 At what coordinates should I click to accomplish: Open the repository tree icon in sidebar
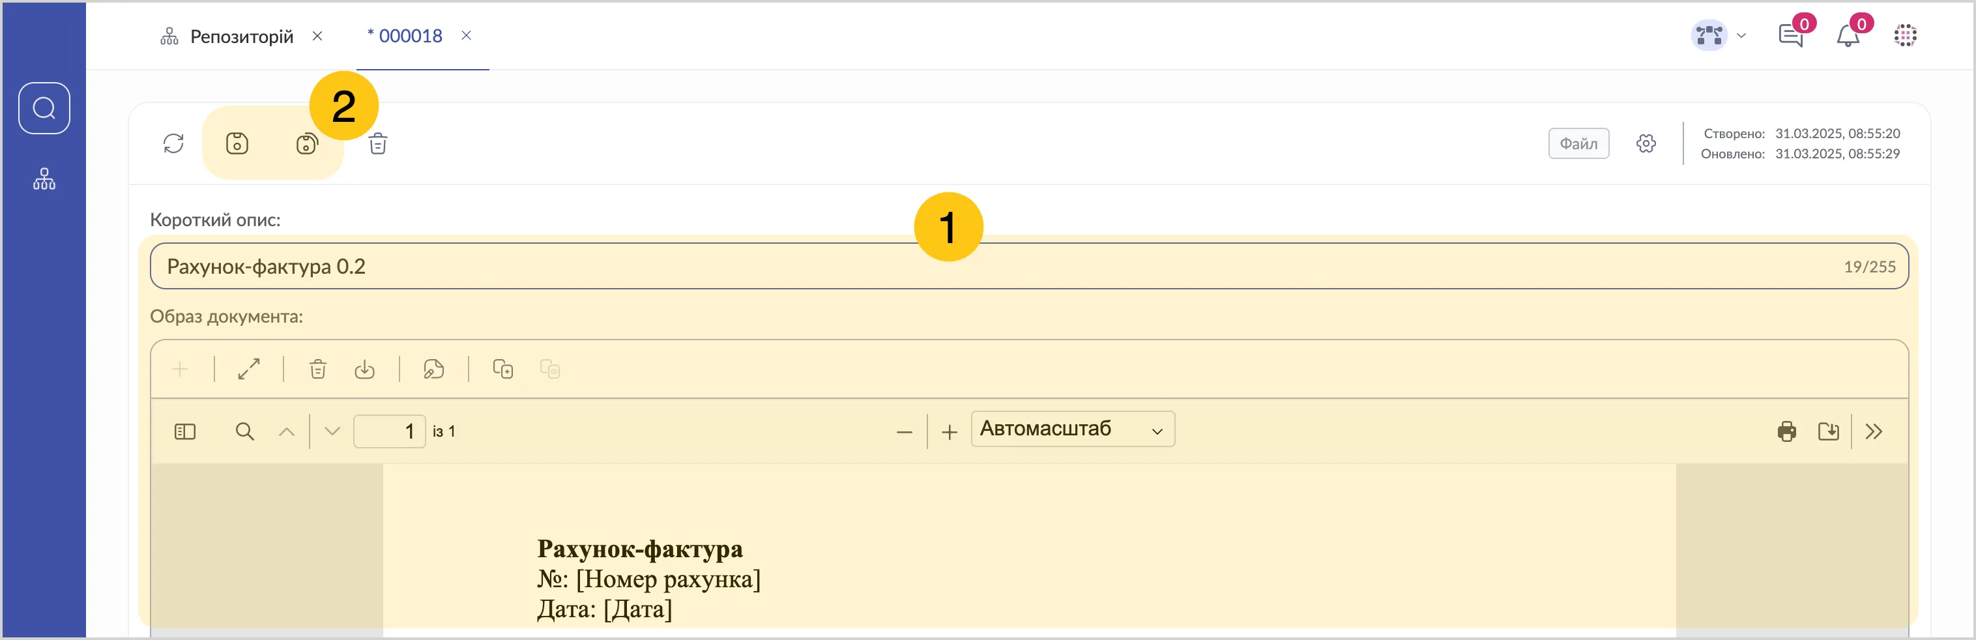pos(44,179)
